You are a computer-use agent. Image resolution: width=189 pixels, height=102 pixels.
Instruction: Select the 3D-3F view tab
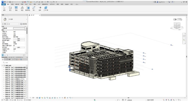pos(33,15)
